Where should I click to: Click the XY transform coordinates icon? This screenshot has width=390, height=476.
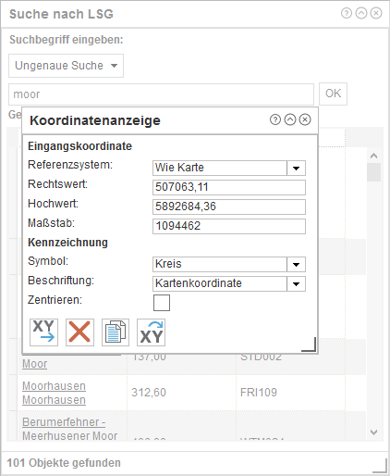[x=151, y=332]
